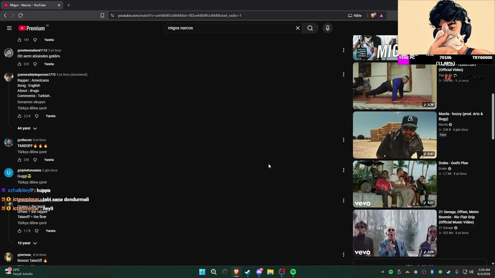495x278 pixels.
Task: Select the 'Migos - Narcos - YouTube' tab
Action: (32, 5)
